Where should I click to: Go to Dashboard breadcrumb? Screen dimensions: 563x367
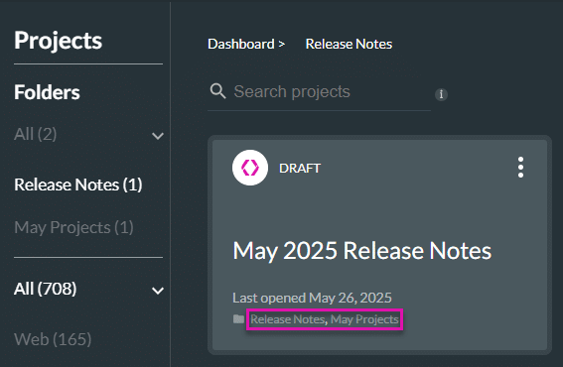(241, 44)
